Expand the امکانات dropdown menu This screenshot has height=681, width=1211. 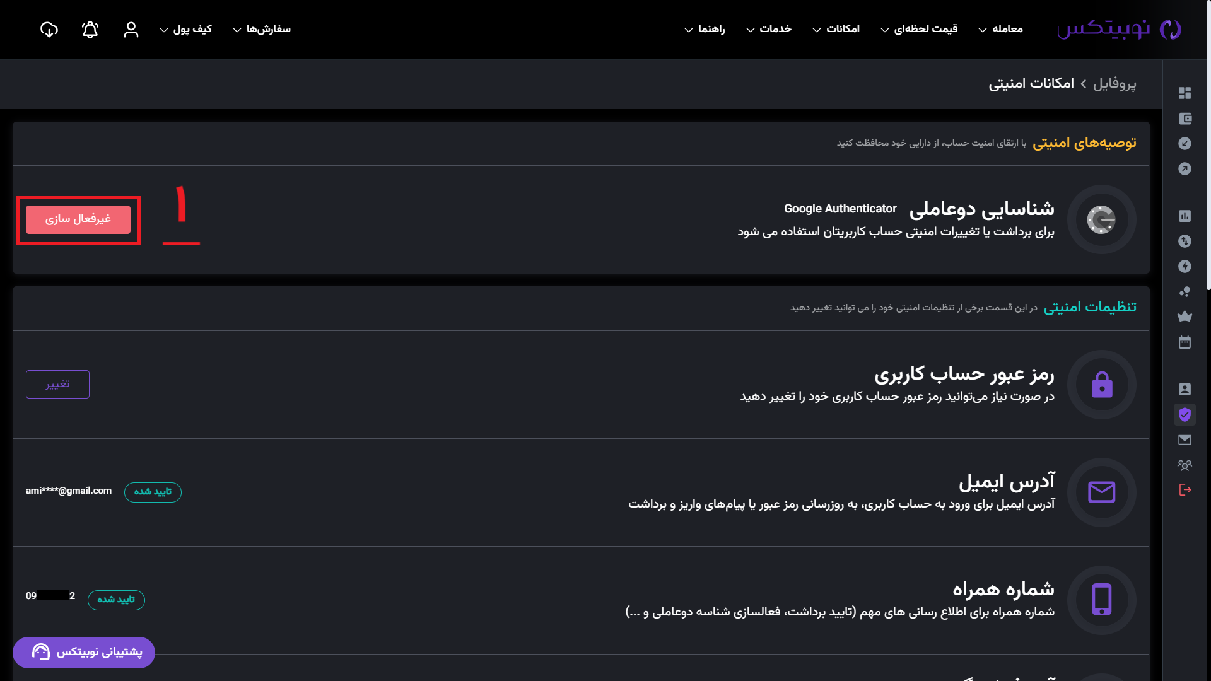836,29
